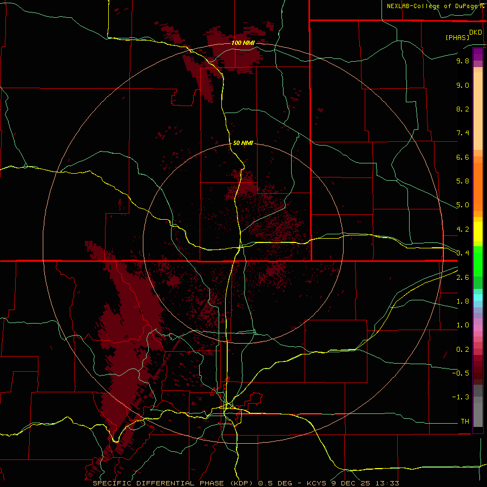Select the 50 NMI range ring label

pyautogui.click(x=243, y=143)
